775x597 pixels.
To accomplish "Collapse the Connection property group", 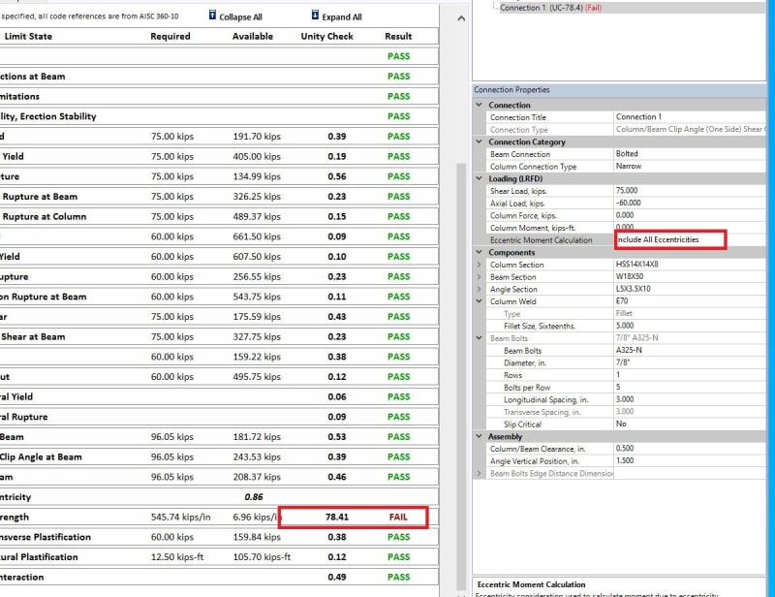I will click(x=479, y=105).
